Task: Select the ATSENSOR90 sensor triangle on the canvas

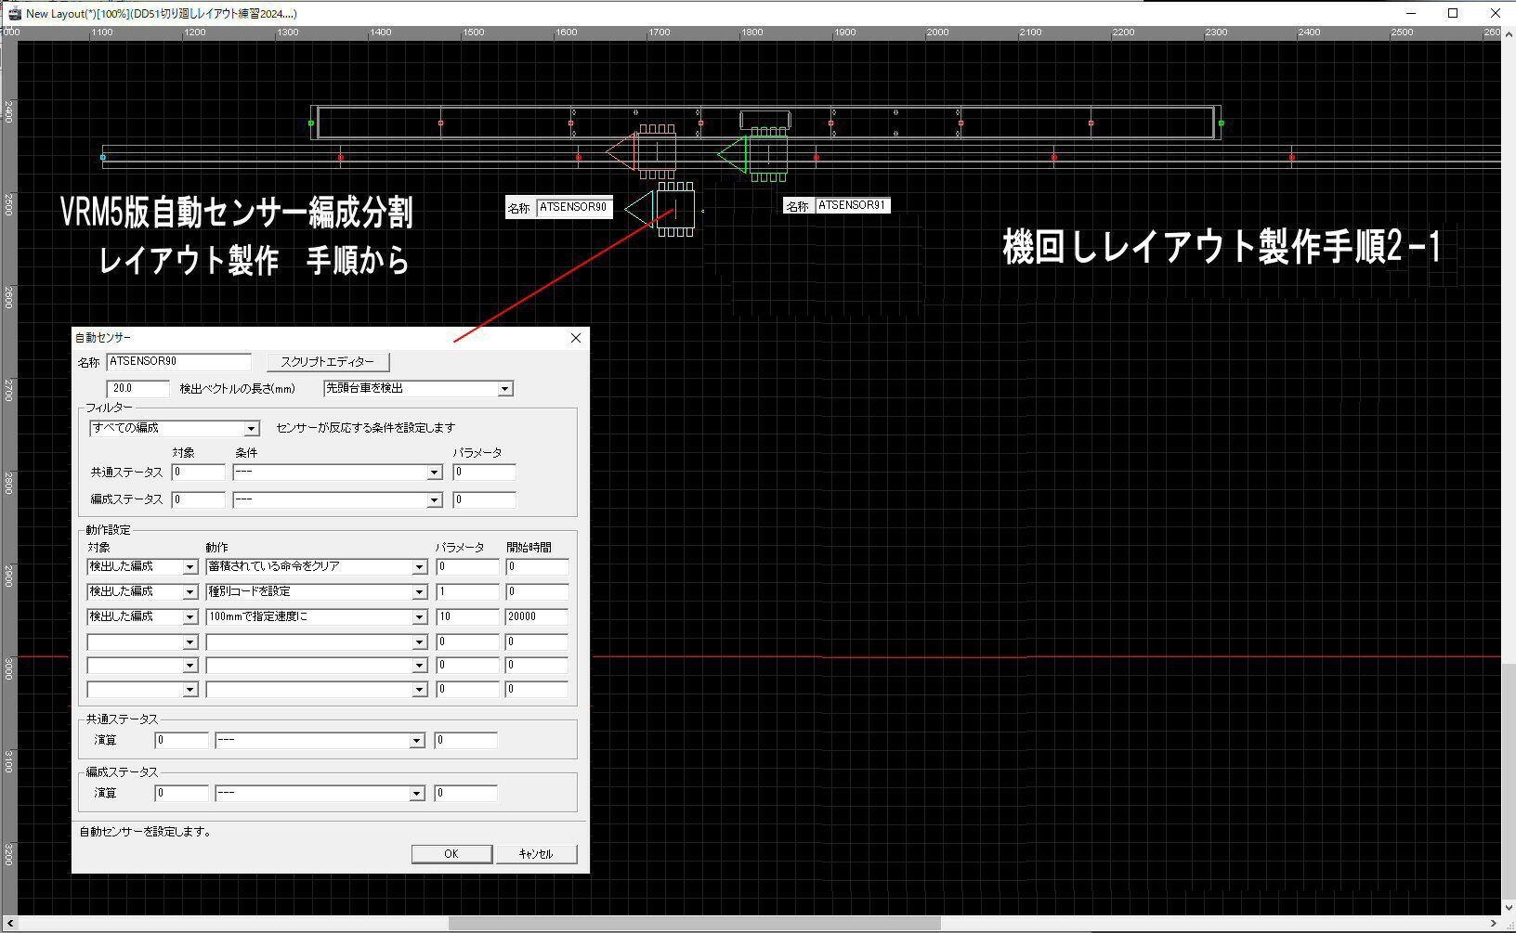Action: click(640, 209)
